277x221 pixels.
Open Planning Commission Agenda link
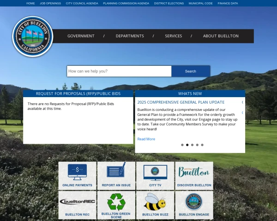point(126,3)
